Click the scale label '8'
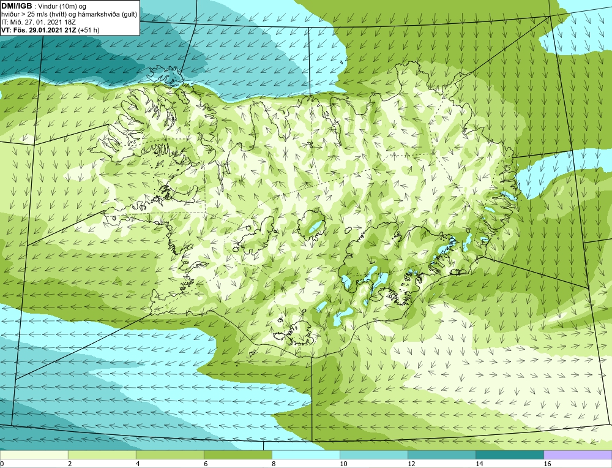Viewport: 612px width, 468px height. [274, 464]
